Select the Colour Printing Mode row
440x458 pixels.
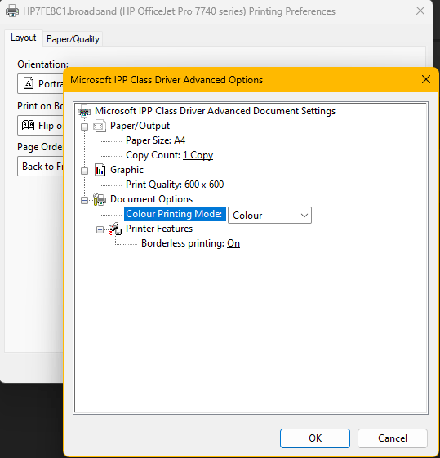click(175, 214)
